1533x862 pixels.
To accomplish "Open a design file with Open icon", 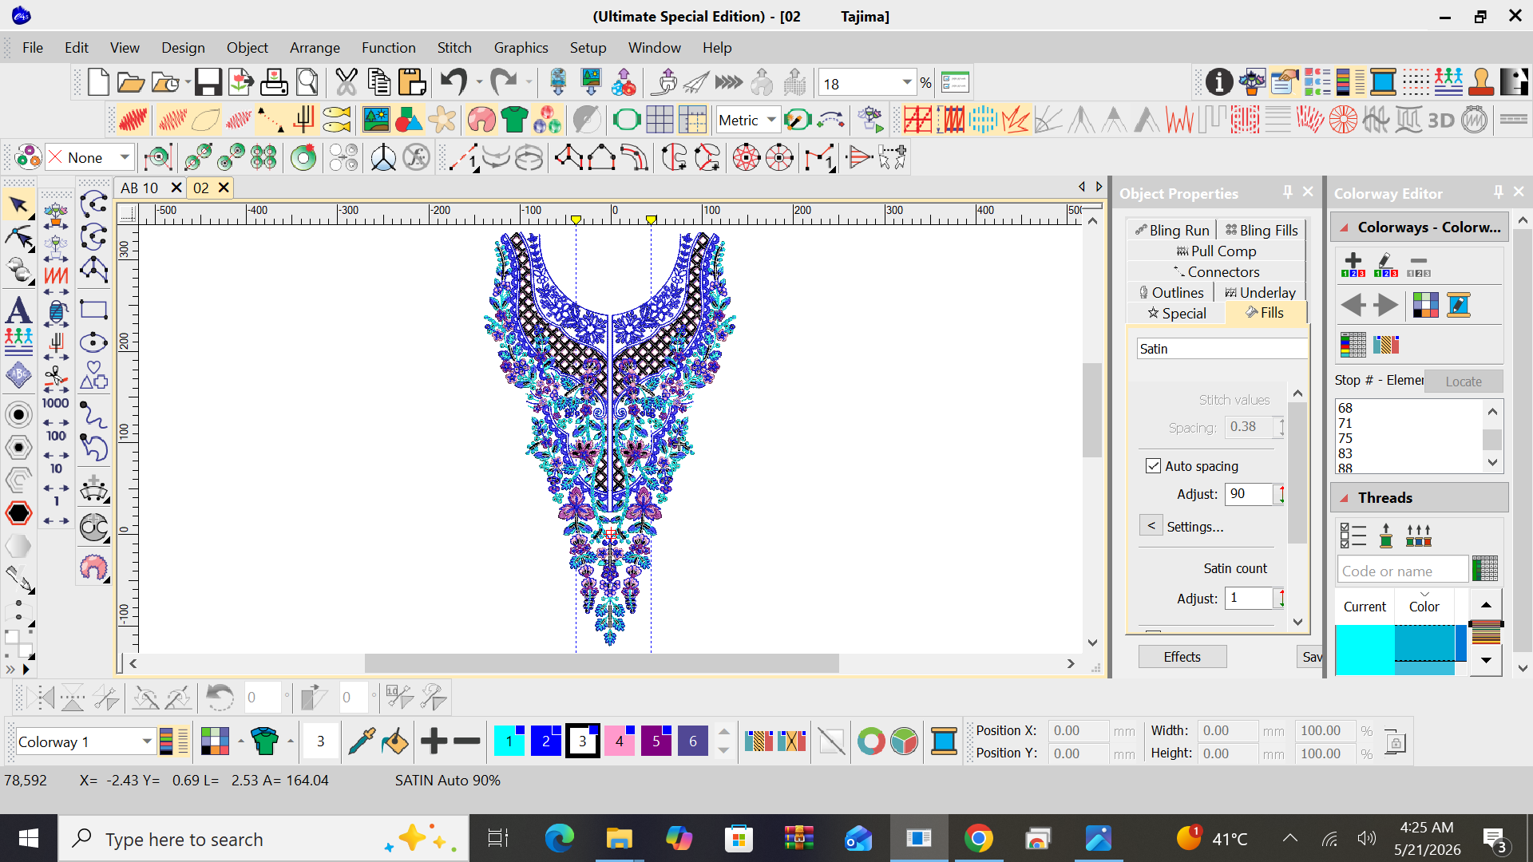I will [x=131, y=82].
